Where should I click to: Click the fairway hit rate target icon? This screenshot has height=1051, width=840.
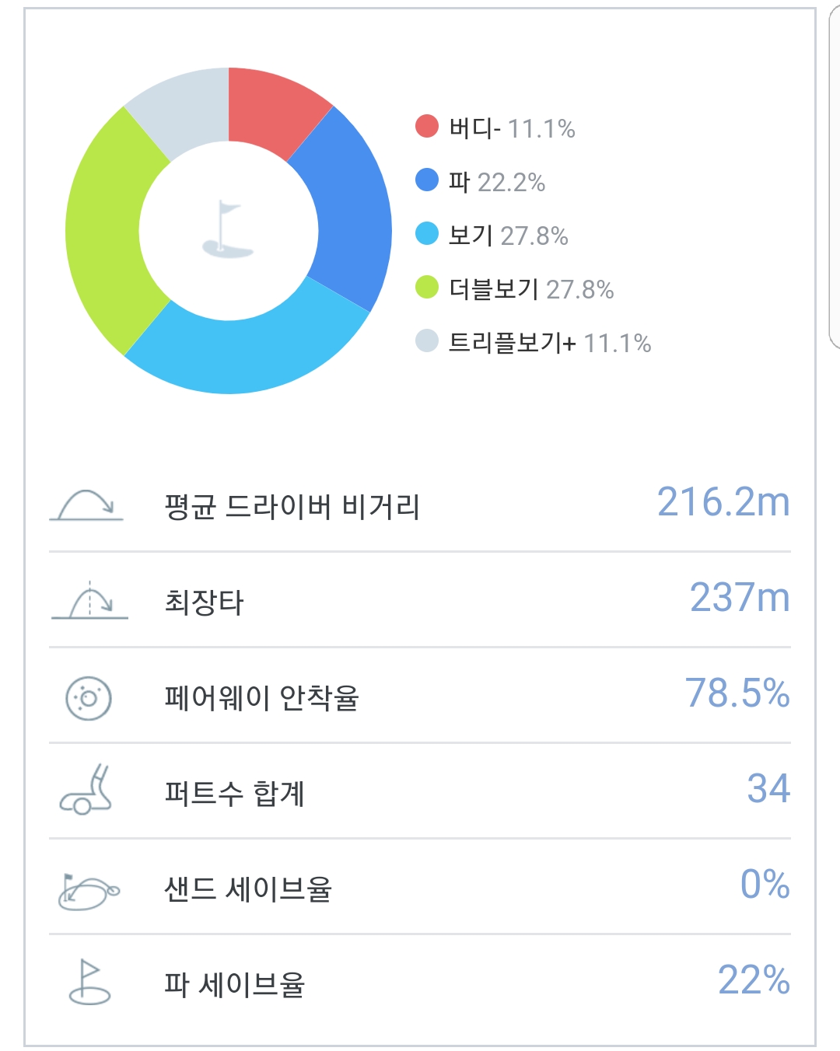[89, 697]
